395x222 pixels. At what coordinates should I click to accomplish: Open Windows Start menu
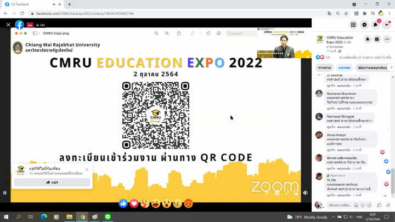click(x=6, y=217)
